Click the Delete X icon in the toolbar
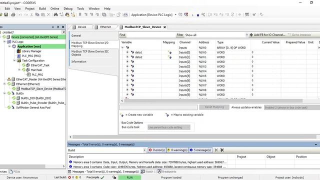Screen dimensions: 320x180 pos(48,14)
